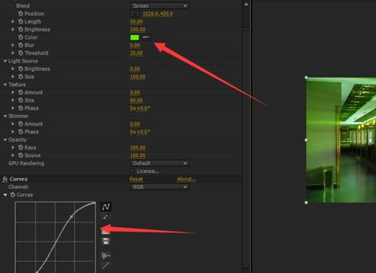Open the GPU Rendering Default dropdown
Screen dimensions: 376x273
[159, 163]
